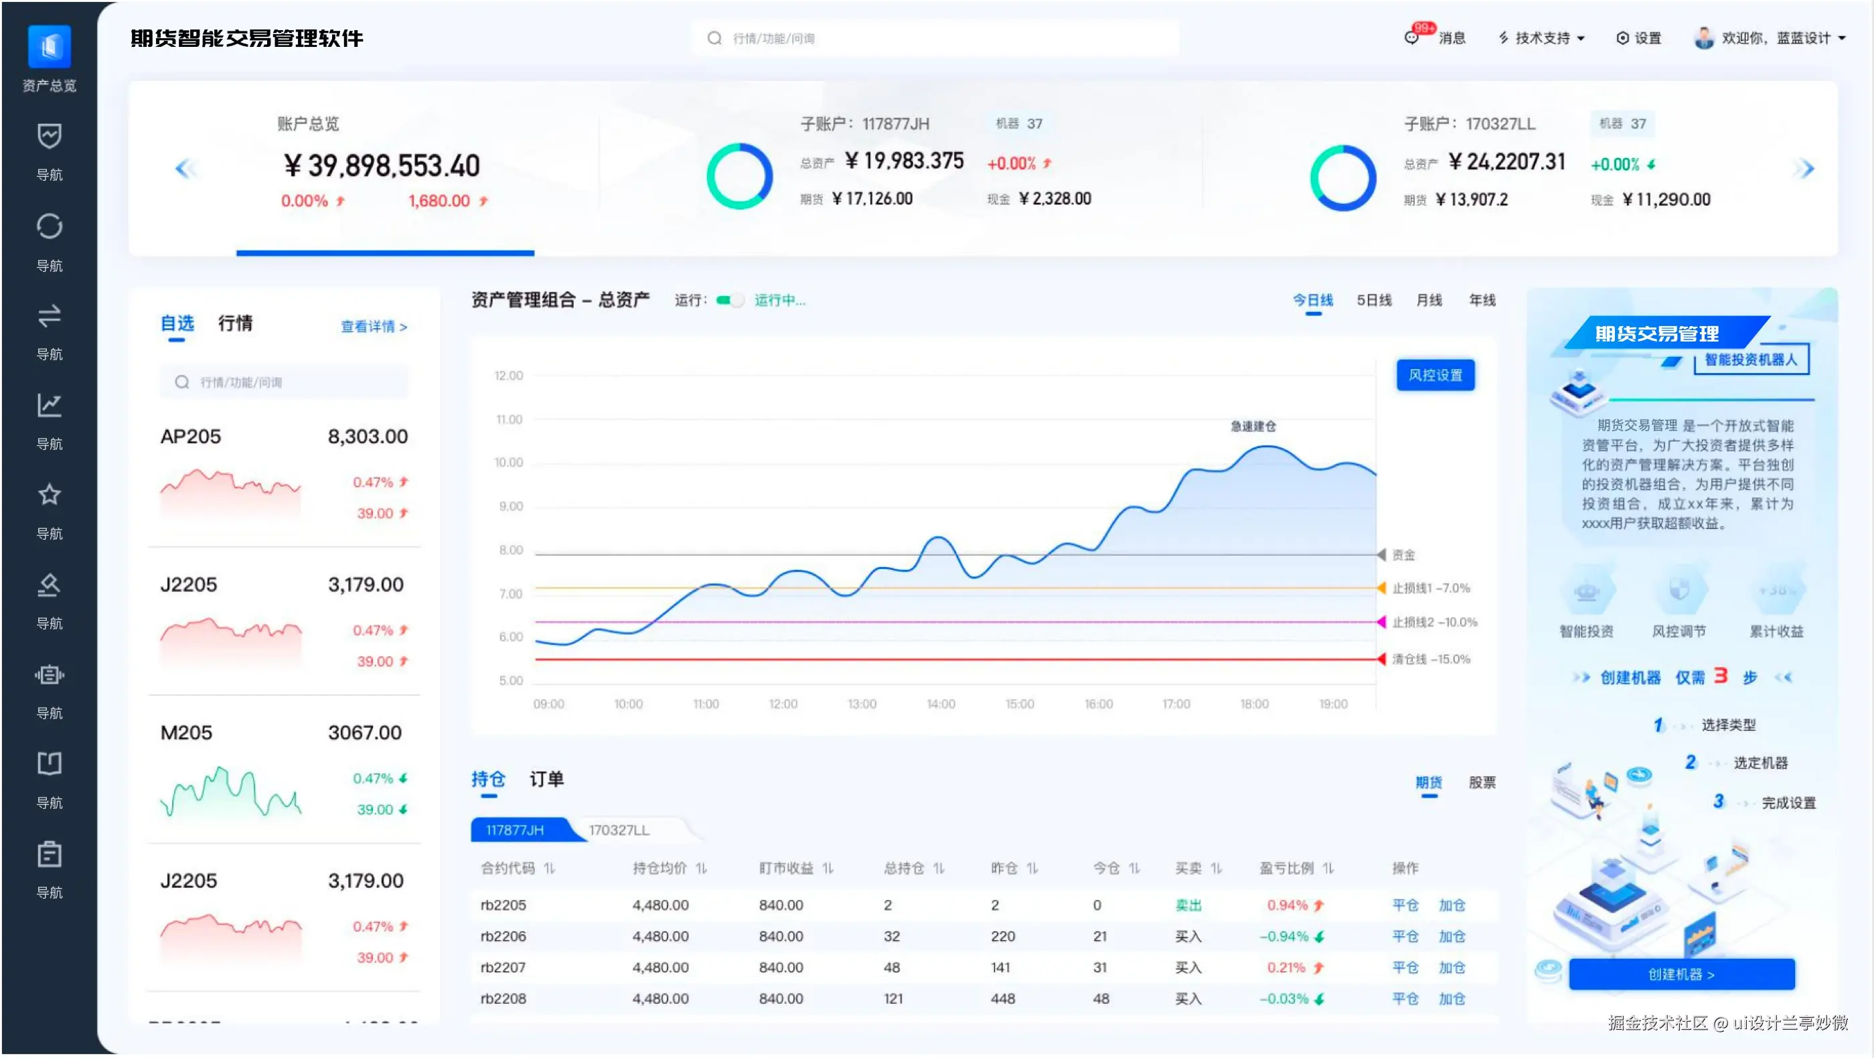
Task: Open the 查看详情 link
Action: (374, 327)
